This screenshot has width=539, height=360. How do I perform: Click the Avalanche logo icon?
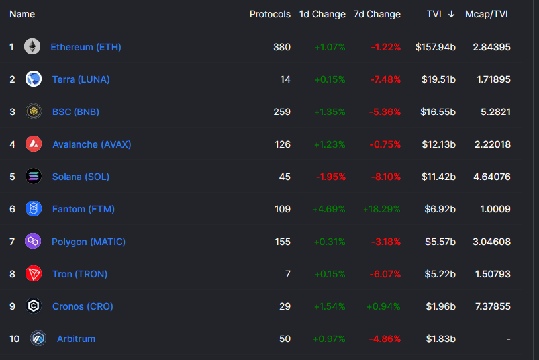point(34,144)
